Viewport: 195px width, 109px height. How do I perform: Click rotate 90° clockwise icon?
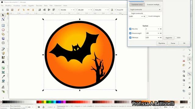[x=23, y=10]
